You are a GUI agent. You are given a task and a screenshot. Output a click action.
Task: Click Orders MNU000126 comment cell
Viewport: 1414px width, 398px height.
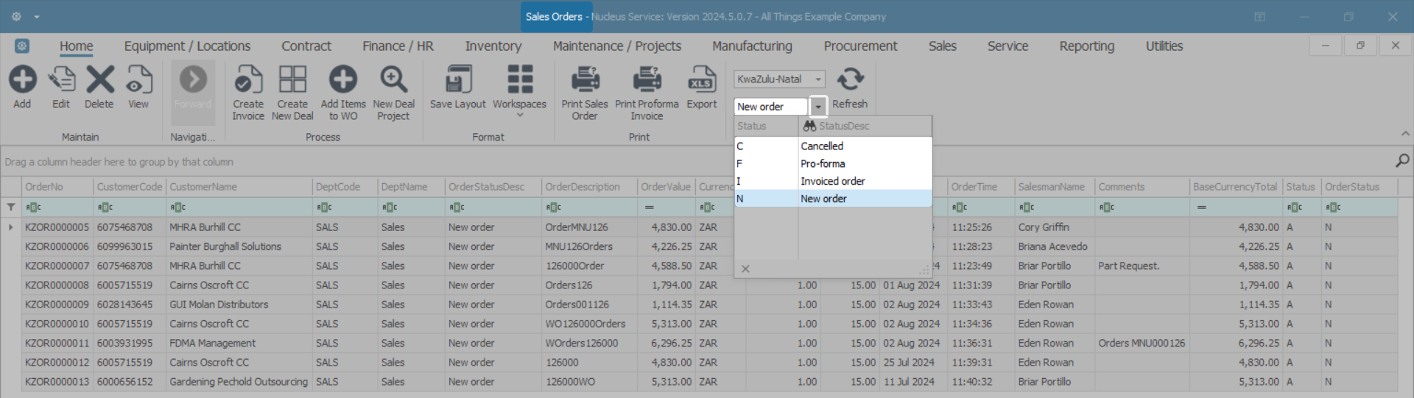click(x=1142, y=343)
